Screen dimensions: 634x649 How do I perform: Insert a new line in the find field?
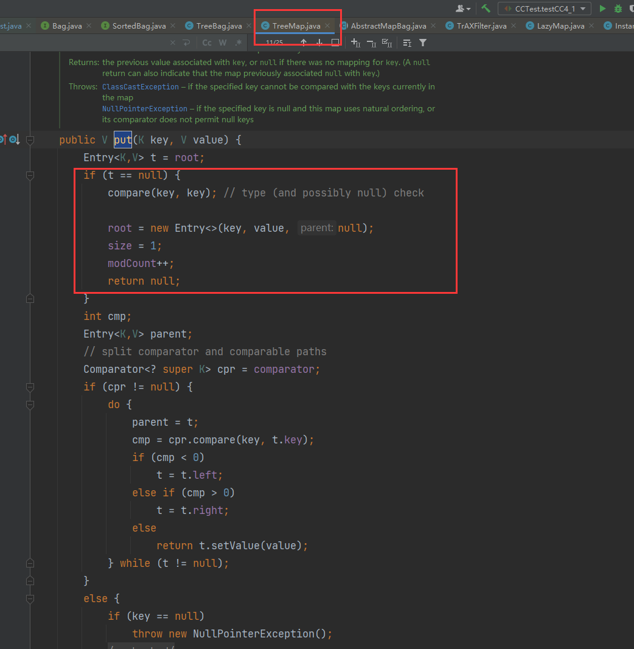click(x=186, y=43)
